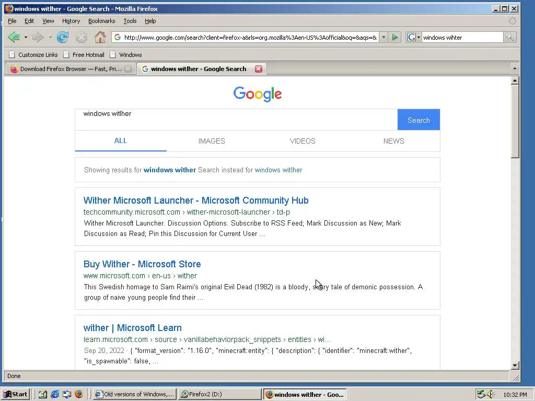Open the Free Hotmail bookmark

84,54
